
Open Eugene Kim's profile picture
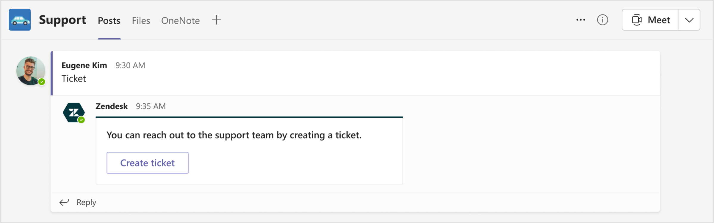click(30, 71)
